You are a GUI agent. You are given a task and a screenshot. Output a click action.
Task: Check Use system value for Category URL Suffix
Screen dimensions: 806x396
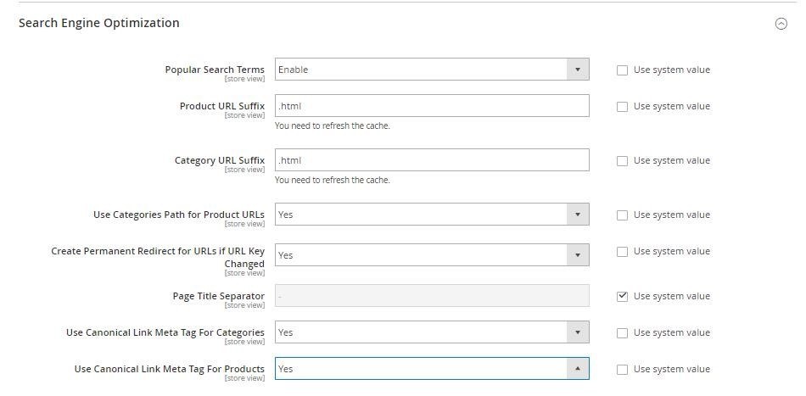[x=622, y=161]
